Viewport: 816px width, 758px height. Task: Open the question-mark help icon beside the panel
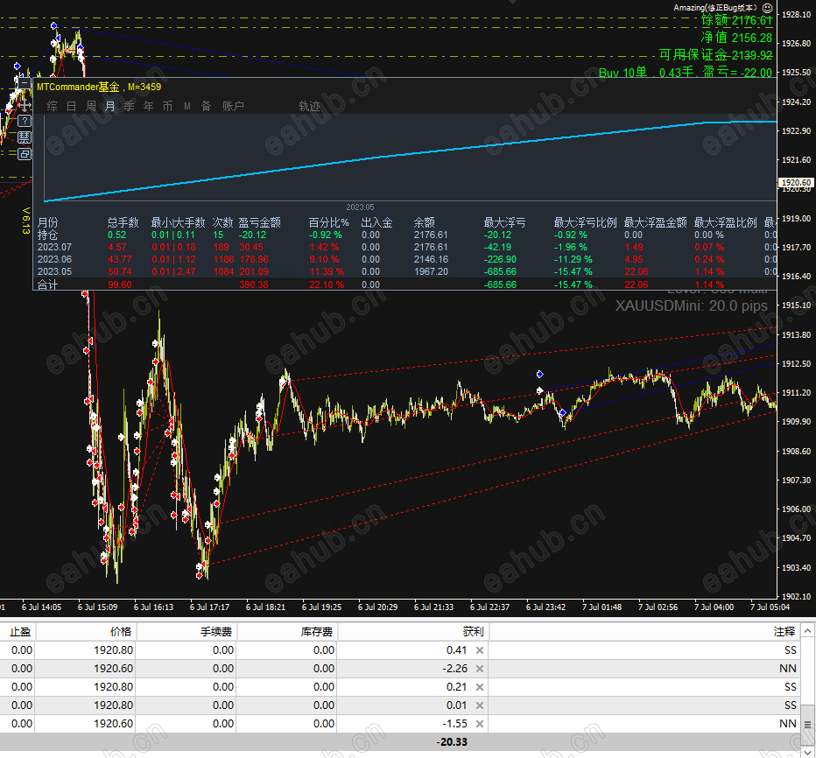click(25, 121)
